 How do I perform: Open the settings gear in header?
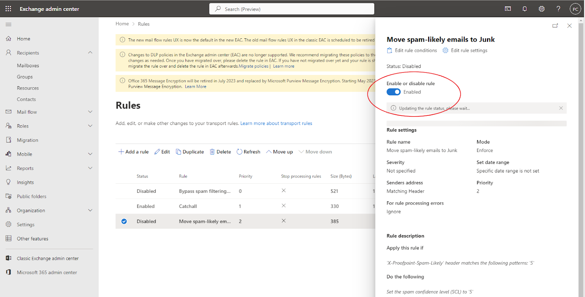click(541, 9)
